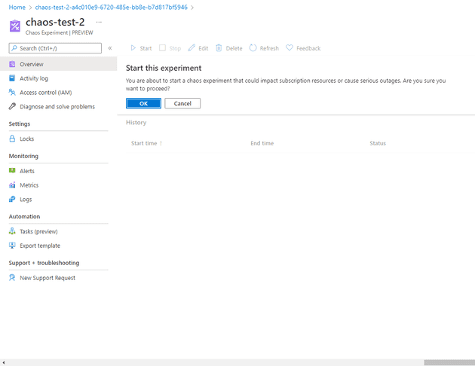The image size is (475, 366).
Task: Click the Start play icon
Action: (133, 47)
